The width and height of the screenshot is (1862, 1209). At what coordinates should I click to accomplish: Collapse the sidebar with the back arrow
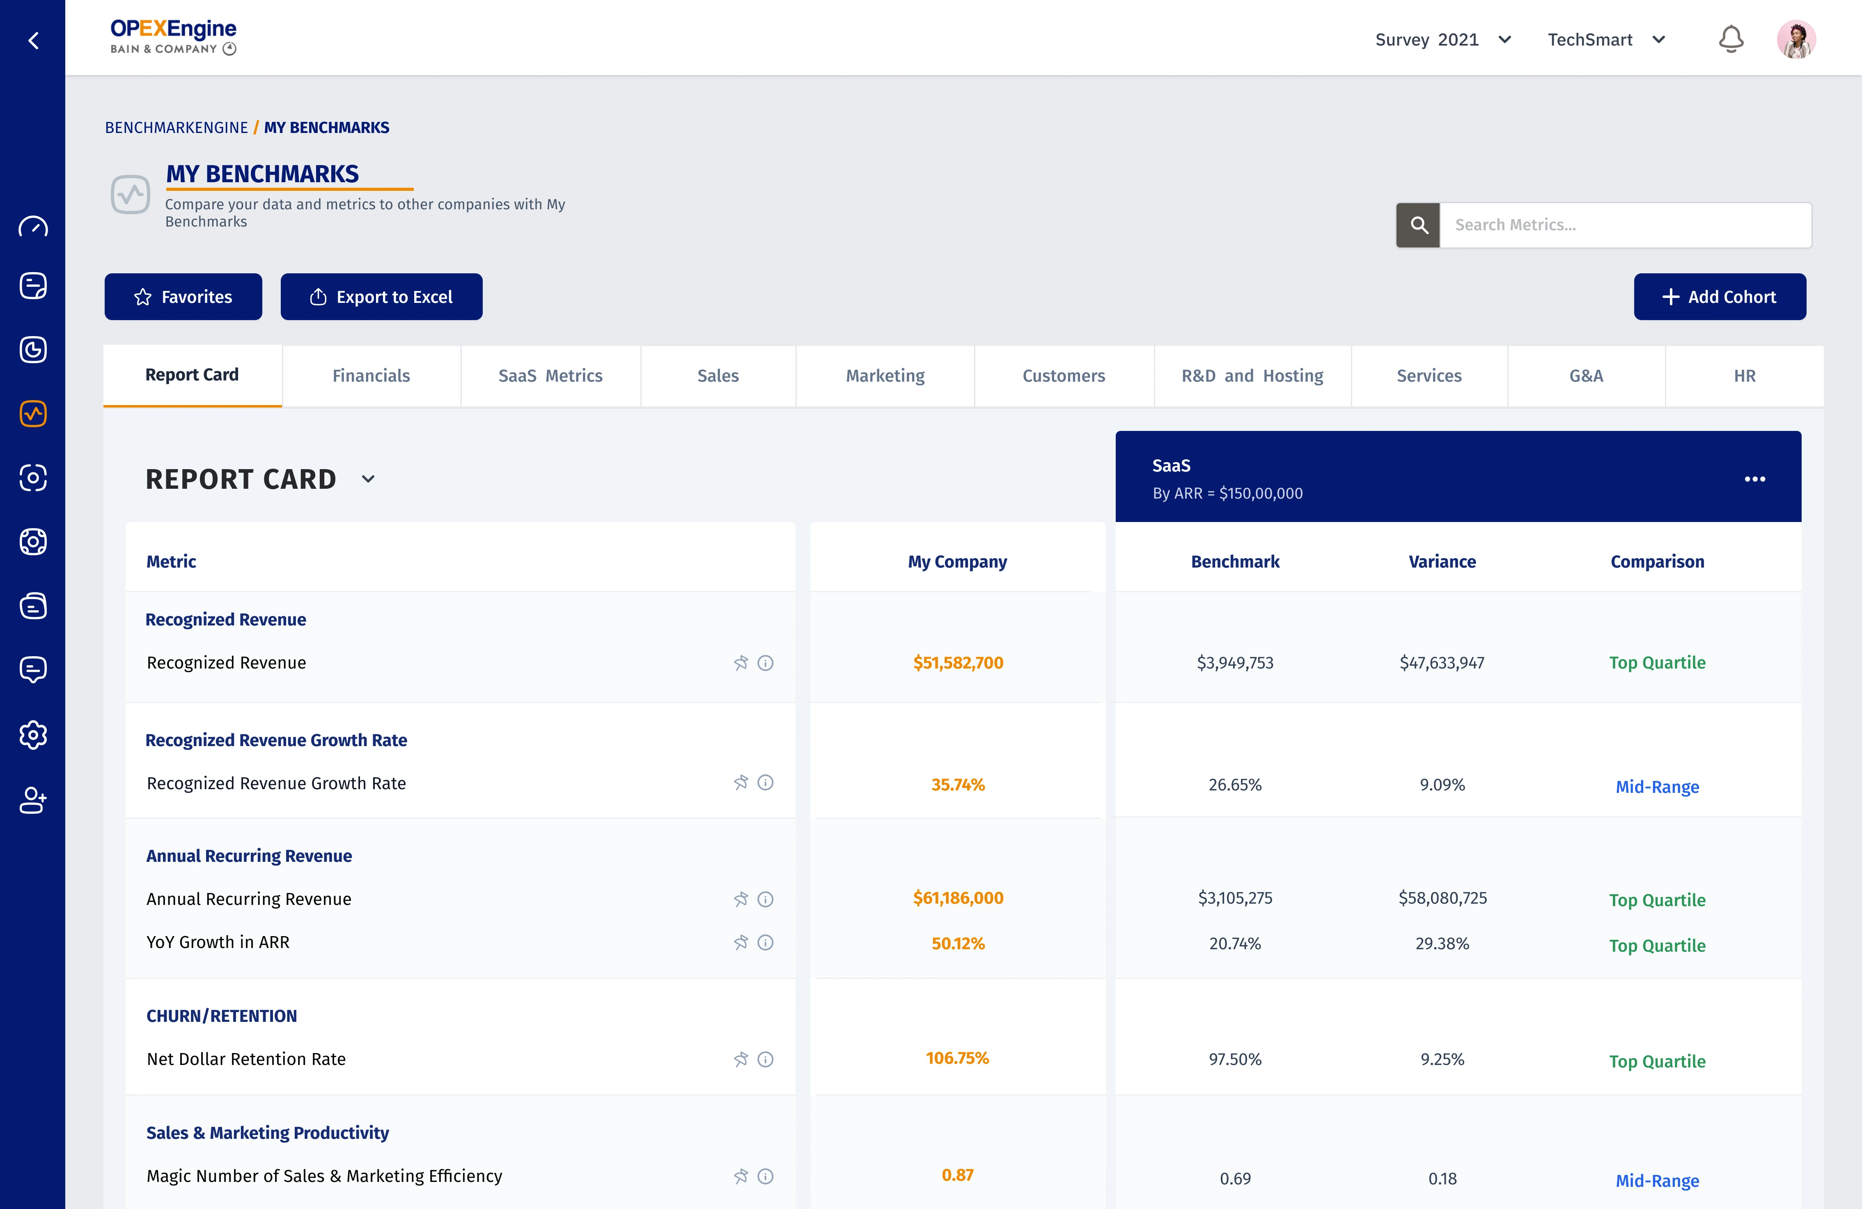click(x=33, y=40)
